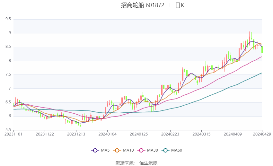Click the 6 price axis label

click(10, 116)
